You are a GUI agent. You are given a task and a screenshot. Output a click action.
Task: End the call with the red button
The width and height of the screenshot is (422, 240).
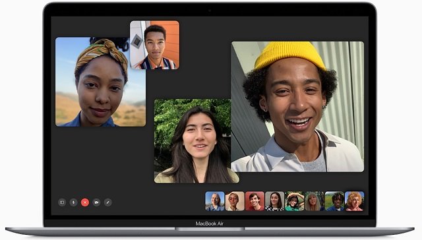[85, 202]
